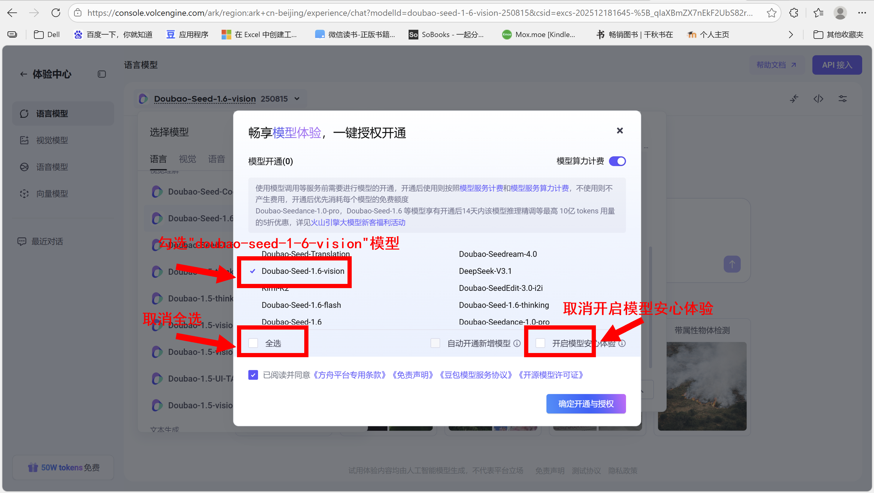The width and height of the screenshot is (874, 493).
Task: Open the 豆包模型服务协议 link
Action: (x=476, y=375)
